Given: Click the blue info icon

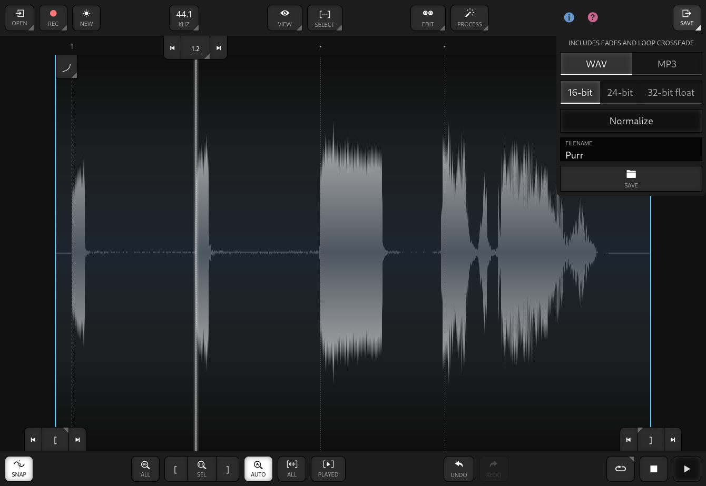Looking at the screenshot, I should [569, 17].
